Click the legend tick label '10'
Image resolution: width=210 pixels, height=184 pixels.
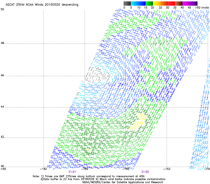[139, 8]
